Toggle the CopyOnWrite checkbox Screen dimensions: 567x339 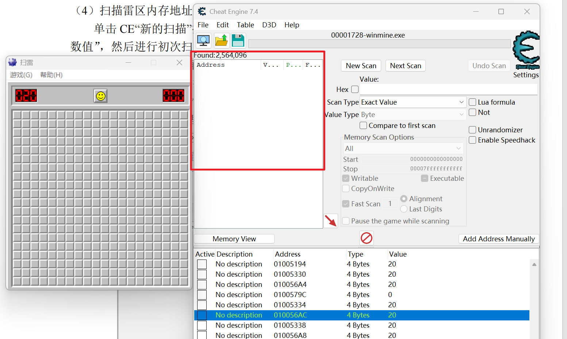[346, 188]
